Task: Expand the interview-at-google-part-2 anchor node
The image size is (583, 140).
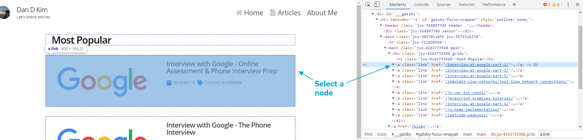Action: pos(393,65)
